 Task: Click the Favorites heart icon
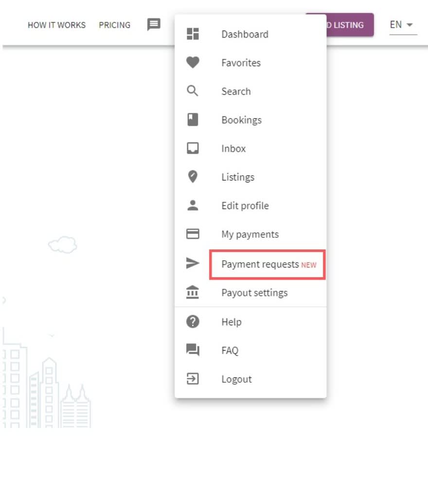193,62
